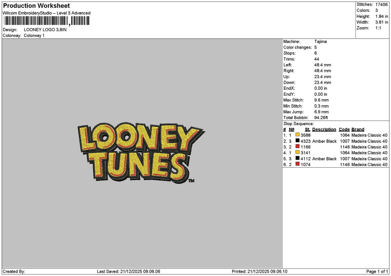
Task: Click 'Amber Black' description in stop 5
Action: 324,159
